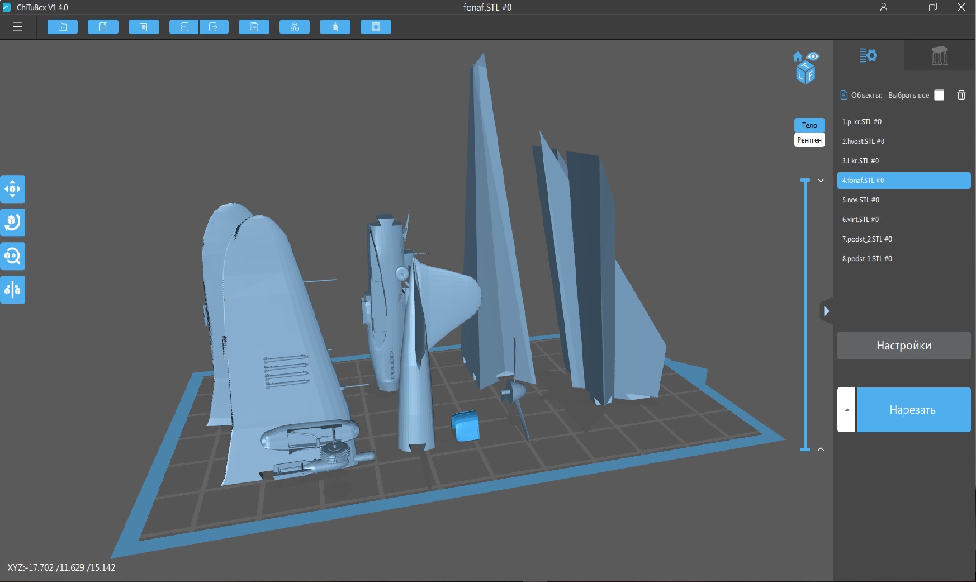Switch view mode to Рентген
Image resolution: width=976 pixels, height=582 pixels.
[809, 140]
